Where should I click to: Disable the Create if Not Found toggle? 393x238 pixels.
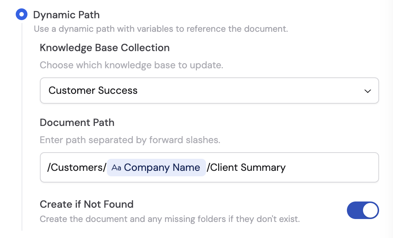363,210
